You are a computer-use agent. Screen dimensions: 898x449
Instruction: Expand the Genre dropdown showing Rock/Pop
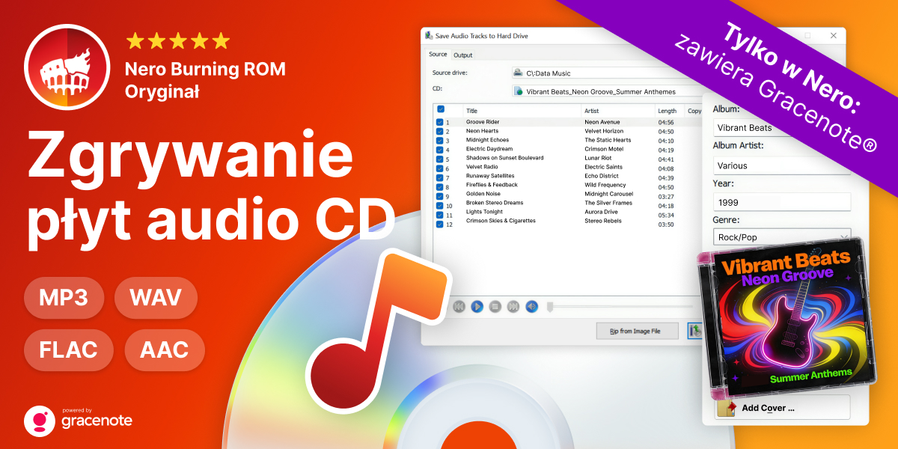782,237
